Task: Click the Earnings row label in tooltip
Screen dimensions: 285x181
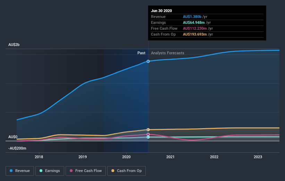Action: point(158,22)
